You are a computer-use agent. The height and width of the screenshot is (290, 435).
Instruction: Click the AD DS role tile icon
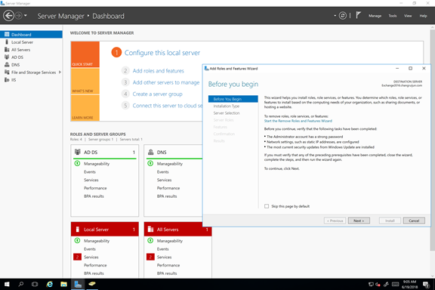pyautogui.click(x=77, y=152)
